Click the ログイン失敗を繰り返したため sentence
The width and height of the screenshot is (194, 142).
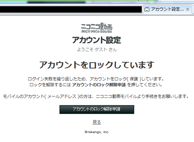96,79
